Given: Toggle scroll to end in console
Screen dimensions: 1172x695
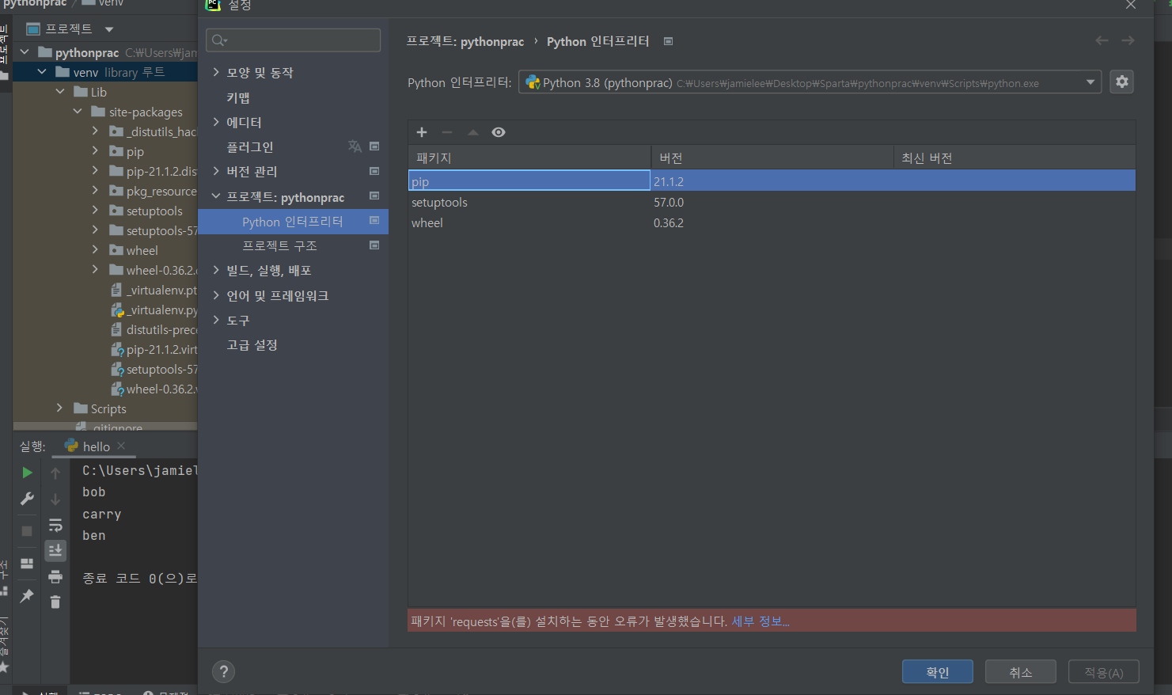Looking at the screenshot, I should tap(55, 550).
